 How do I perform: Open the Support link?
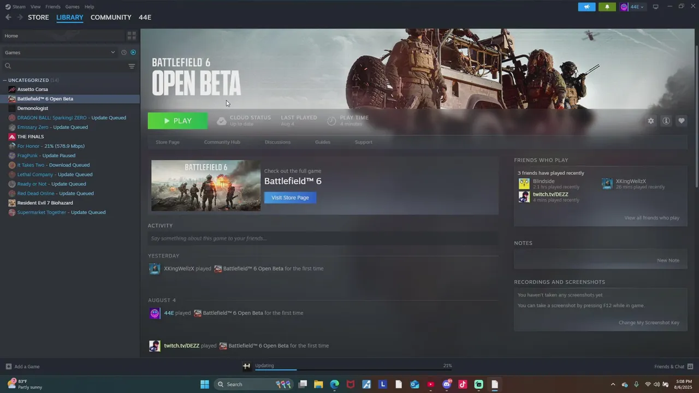click(364, 142)
